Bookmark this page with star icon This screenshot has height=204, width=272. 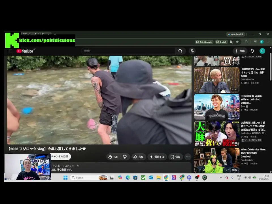(237, 42)
